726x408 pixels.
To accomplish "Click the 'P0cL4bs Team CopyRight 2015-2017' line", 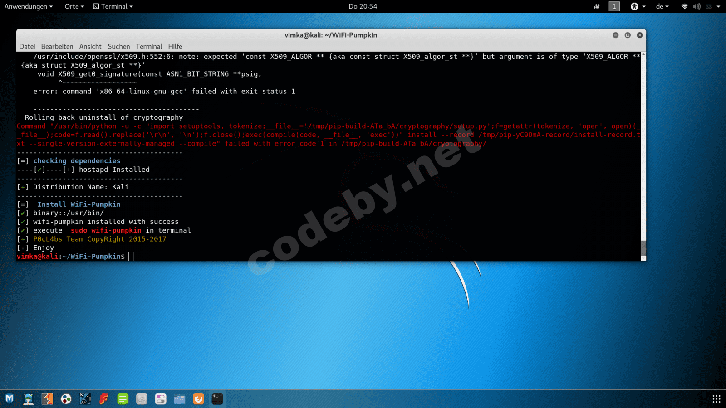I will coord(100,239).
